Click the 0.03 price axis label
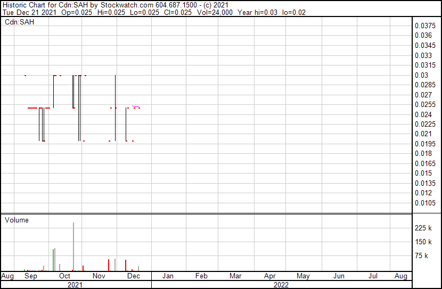Image resolution: width=442 pixels, height=289 pixels. (x=421, y=75)
